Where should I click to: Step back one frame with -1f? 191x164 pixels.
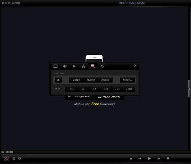click(94, 89)
